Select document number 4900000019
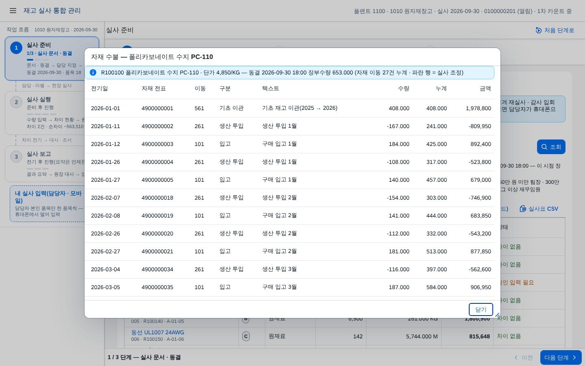 (158, 216)
